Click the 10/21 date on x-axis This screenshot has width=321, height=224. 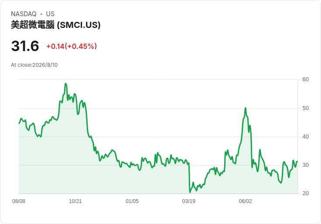click(x=75, y=201)
